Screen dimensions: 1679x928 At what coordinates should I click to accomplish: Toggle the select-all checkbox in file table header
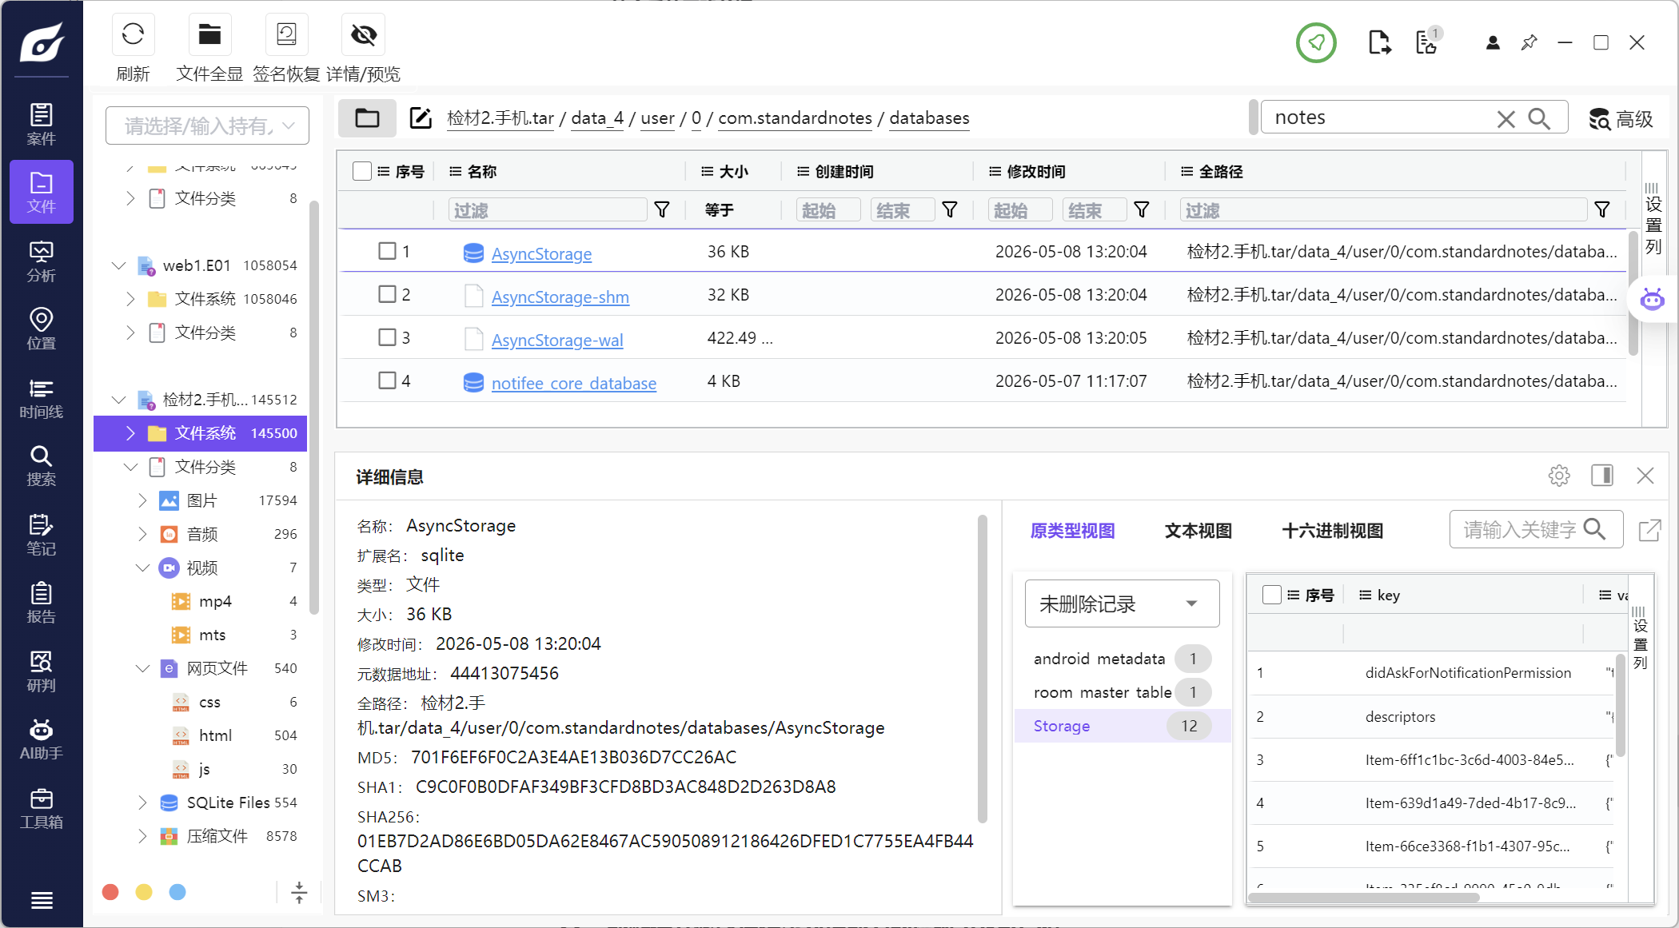362,171
